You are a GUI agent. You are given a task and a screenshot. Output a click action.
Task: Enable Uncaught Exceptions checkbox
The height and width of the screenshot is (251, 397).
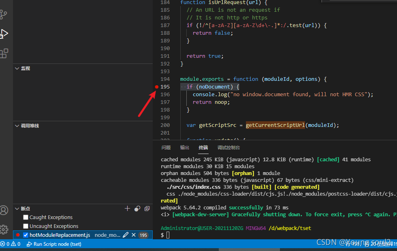[x=26, y=226]
